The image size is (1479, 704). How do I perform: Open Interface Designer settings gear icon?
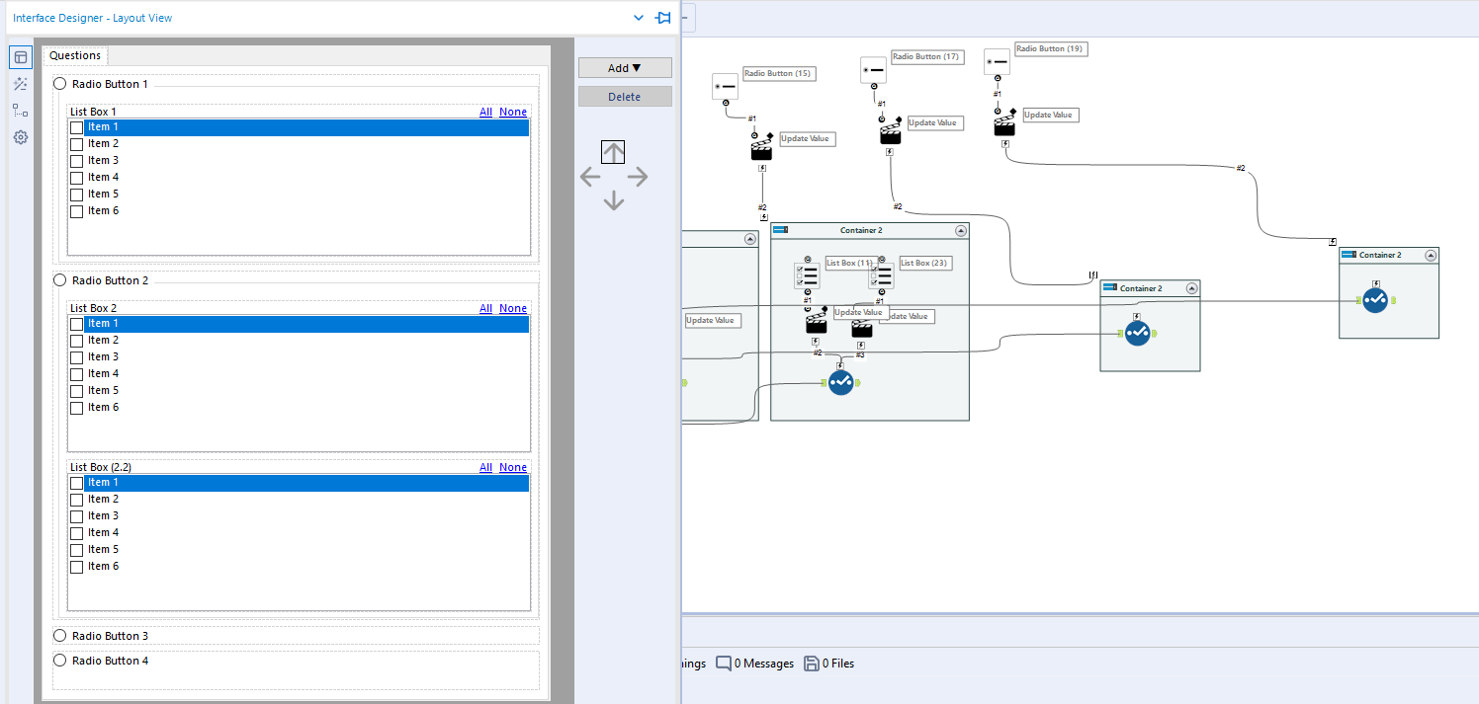click(x=20, y=137)
